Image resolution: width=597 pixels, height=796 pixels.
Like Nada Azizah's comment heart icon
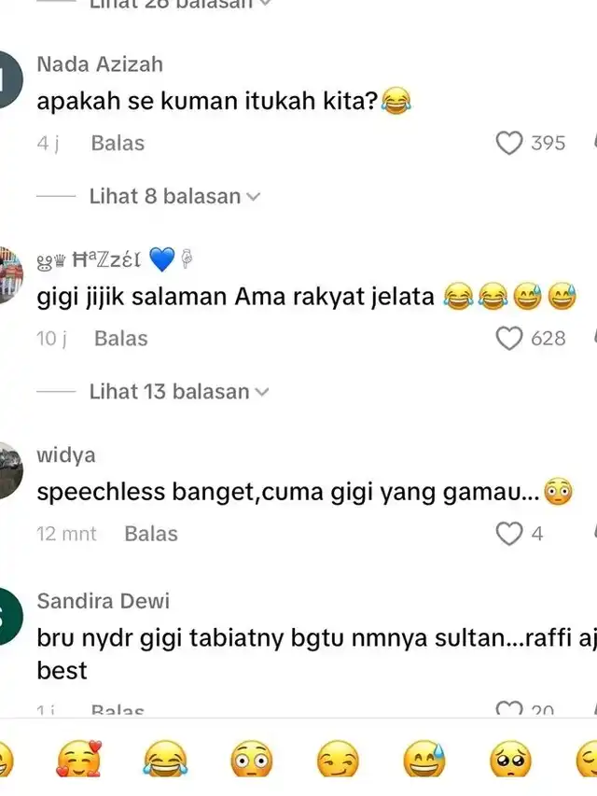(508, 143)
